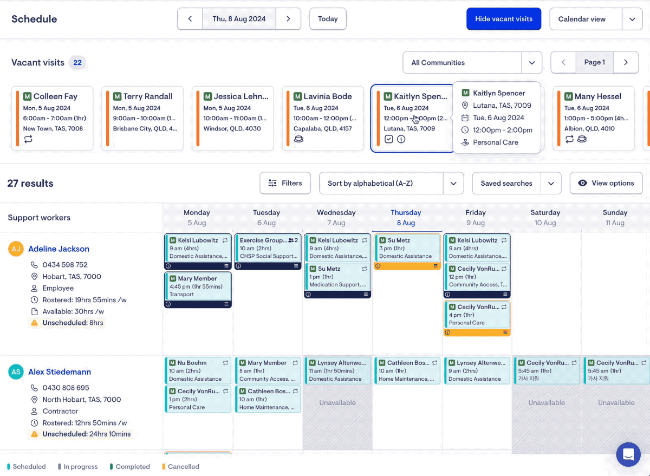Open the chat support widget

pyautogui.click(x=628, y=454)
